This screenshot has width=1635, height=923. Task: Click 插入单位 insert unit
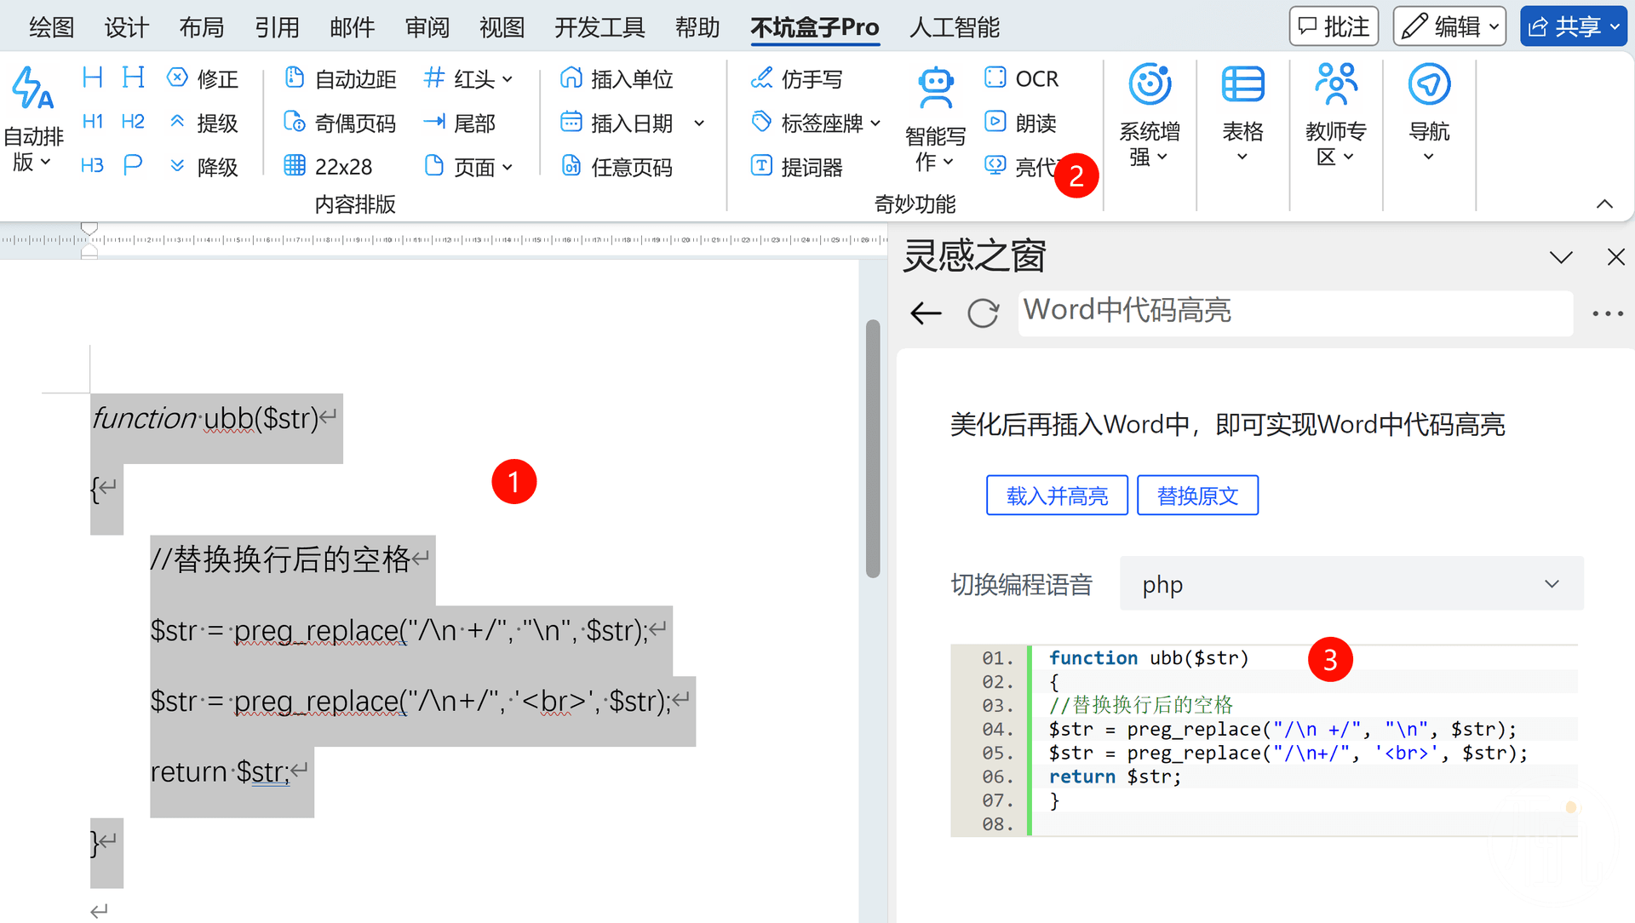(617, 79)
